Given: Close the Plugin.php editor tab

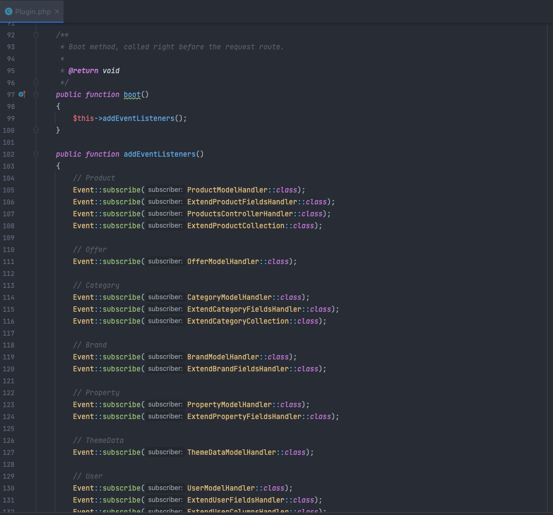Looking at the screenshot, I should point(58,11).
